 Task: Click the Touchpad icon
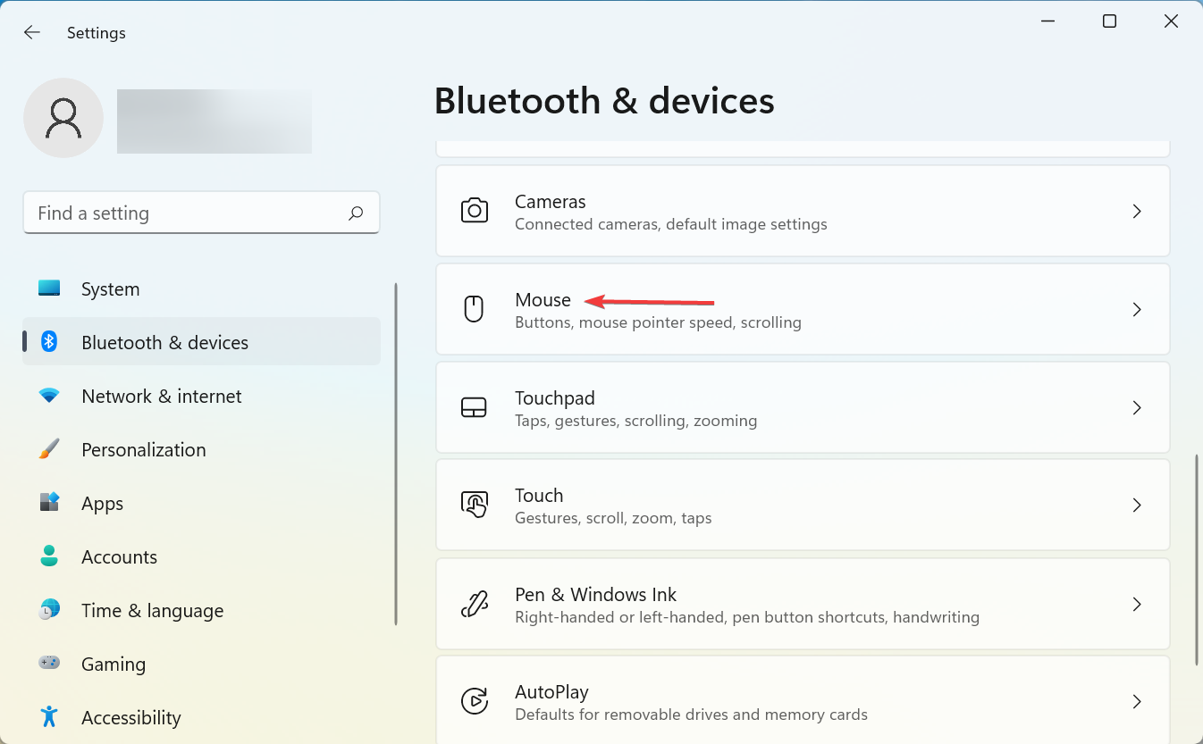[x=474, y=407]
